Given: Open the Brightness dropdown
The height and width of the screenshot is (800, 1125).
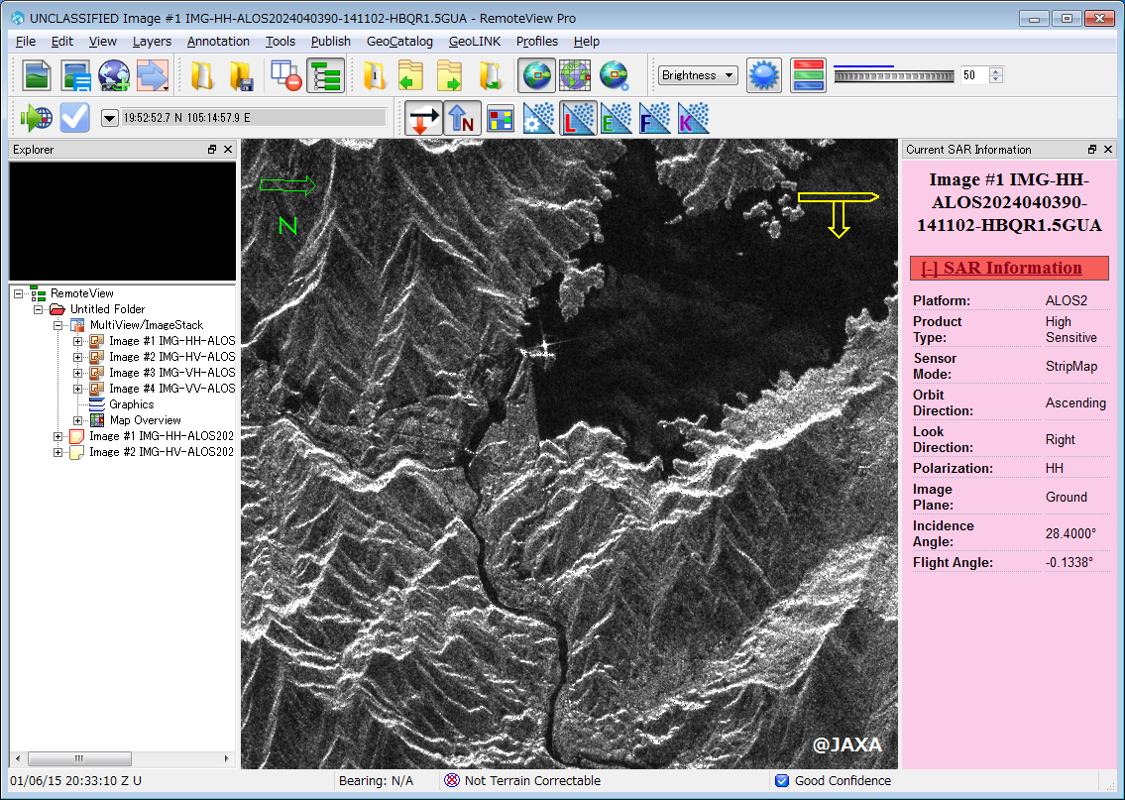Looking at the screenshot, I should click(698, 75).
